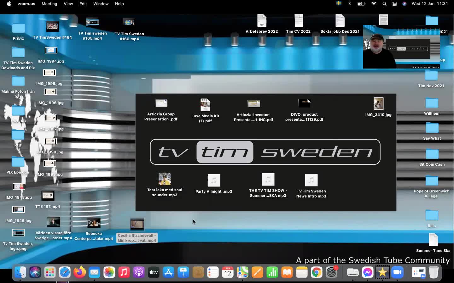Show battery status menu
454x283 pixels.
361,4
